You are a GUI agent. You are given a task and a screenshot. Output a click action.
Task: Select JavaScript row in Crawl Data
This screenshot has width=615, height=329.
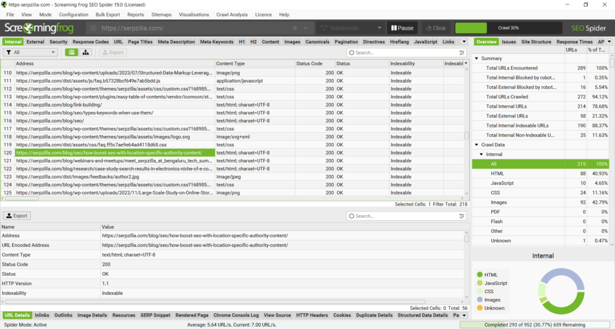pos(541,183)
